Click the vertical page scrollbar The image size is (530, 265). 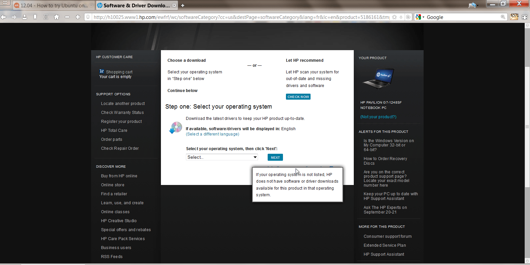(527, 126)
